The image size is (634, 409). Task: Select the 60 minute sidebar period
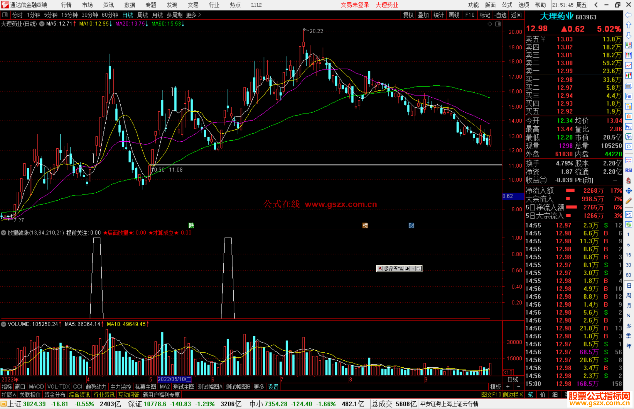click(628, 275)
